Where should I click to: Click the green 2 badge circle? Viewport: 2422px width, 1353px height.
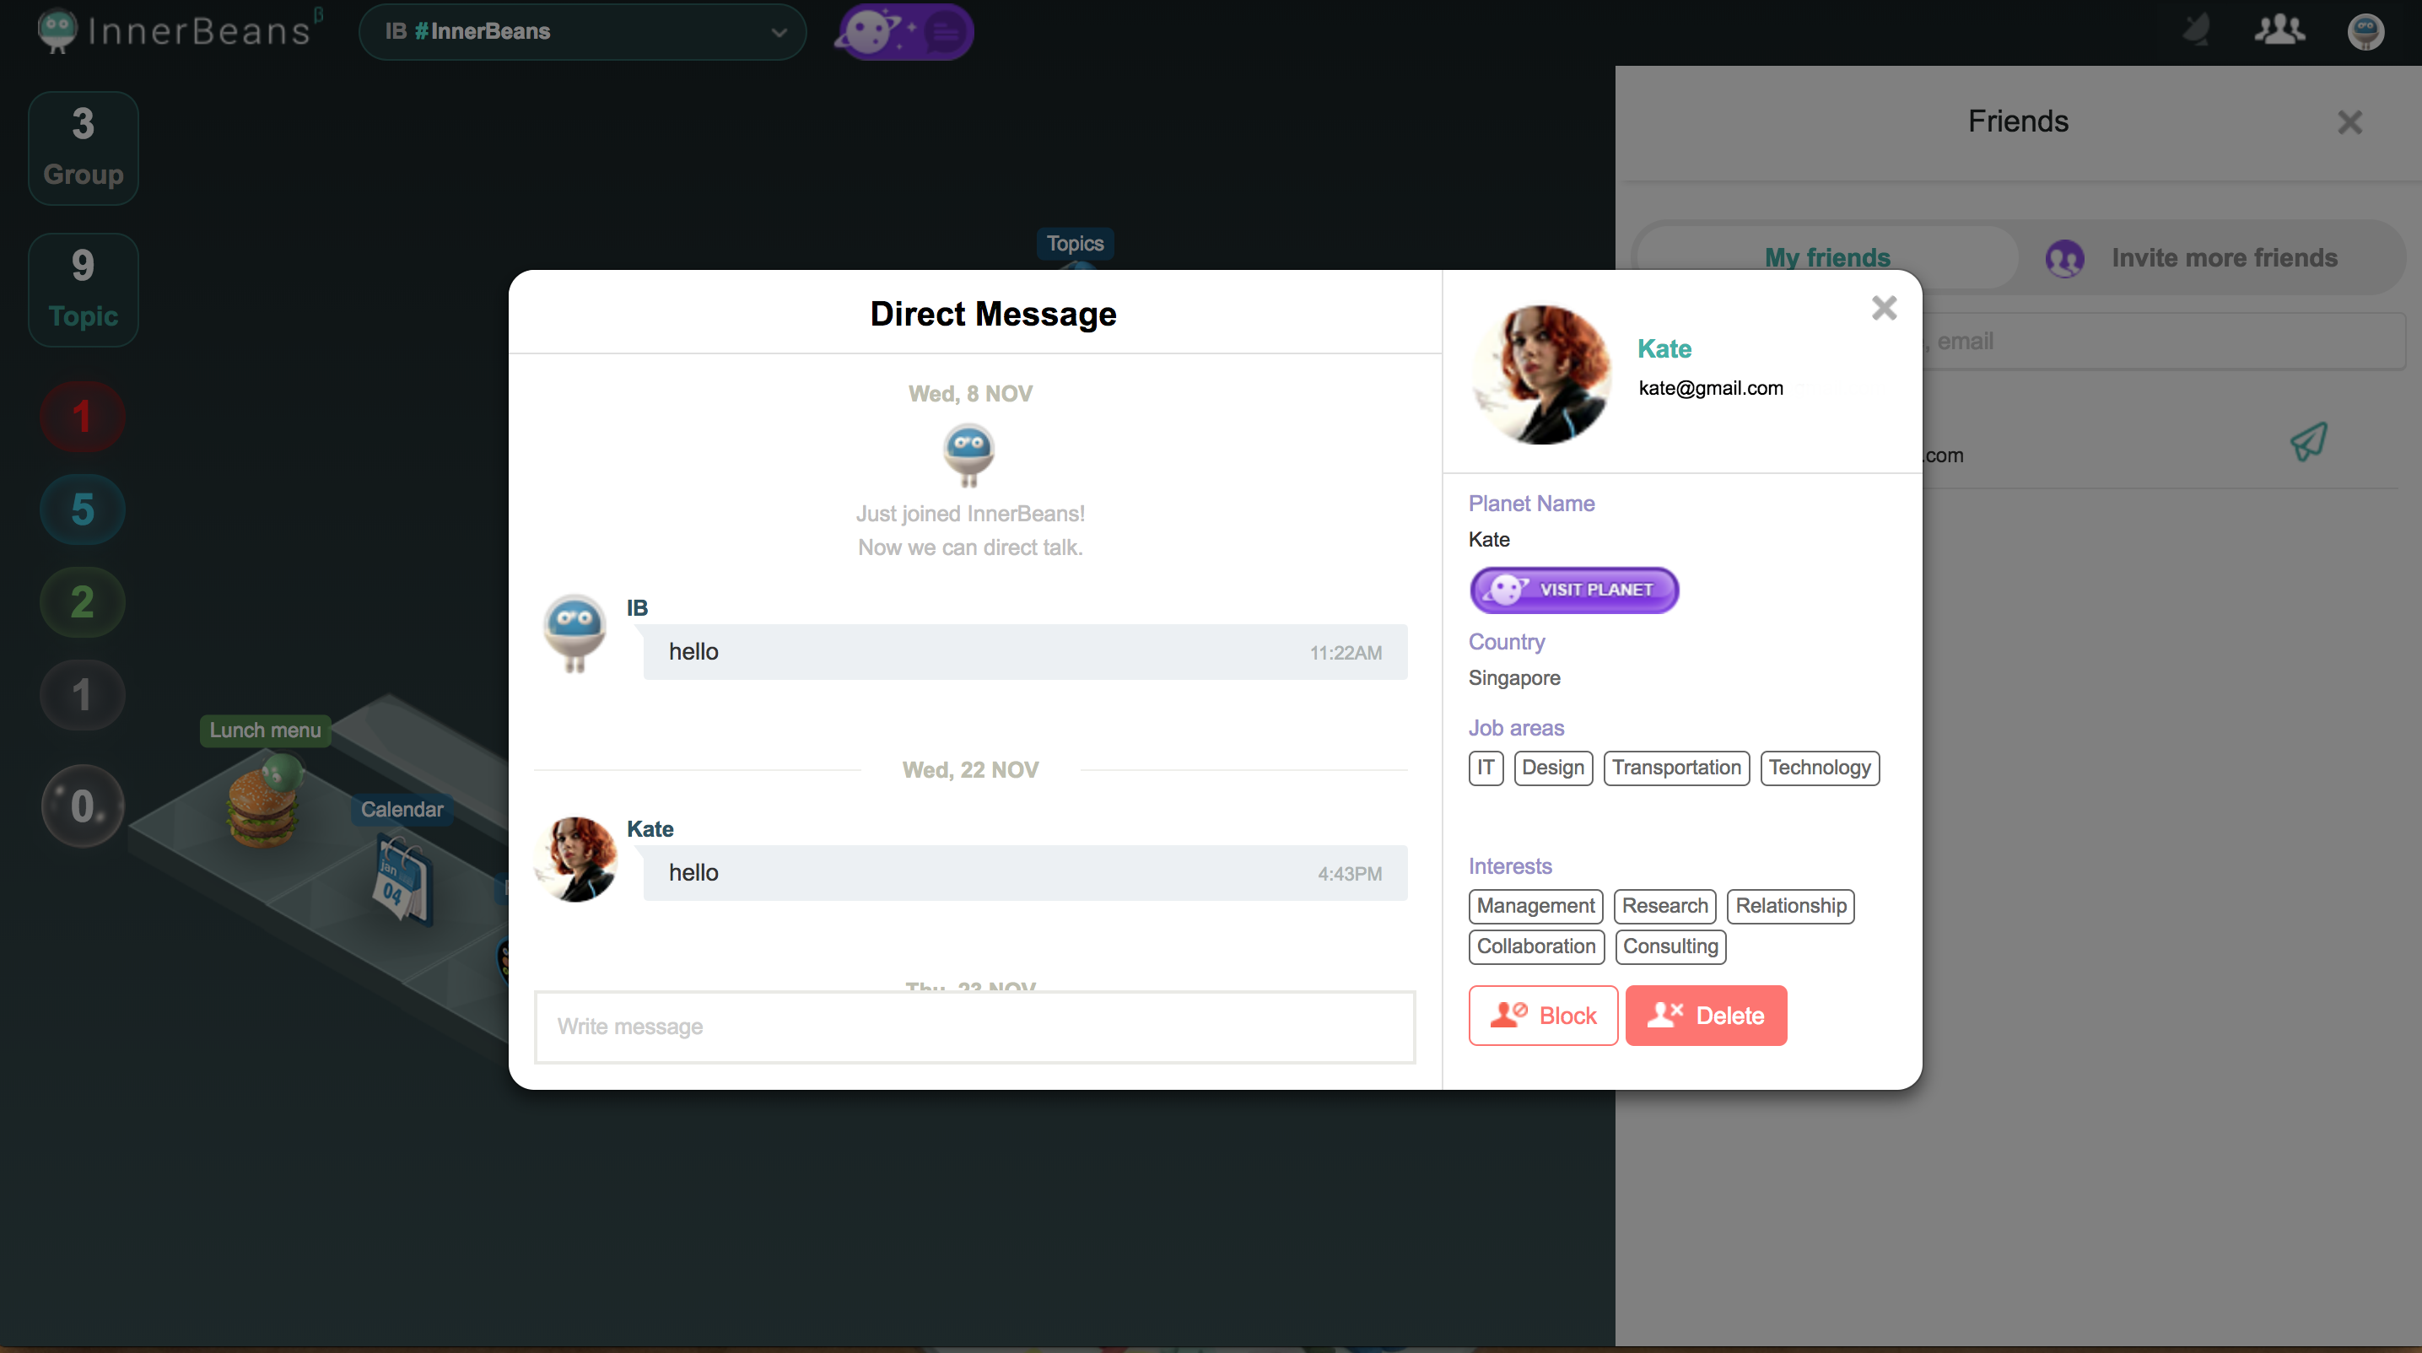coord(83,601)
